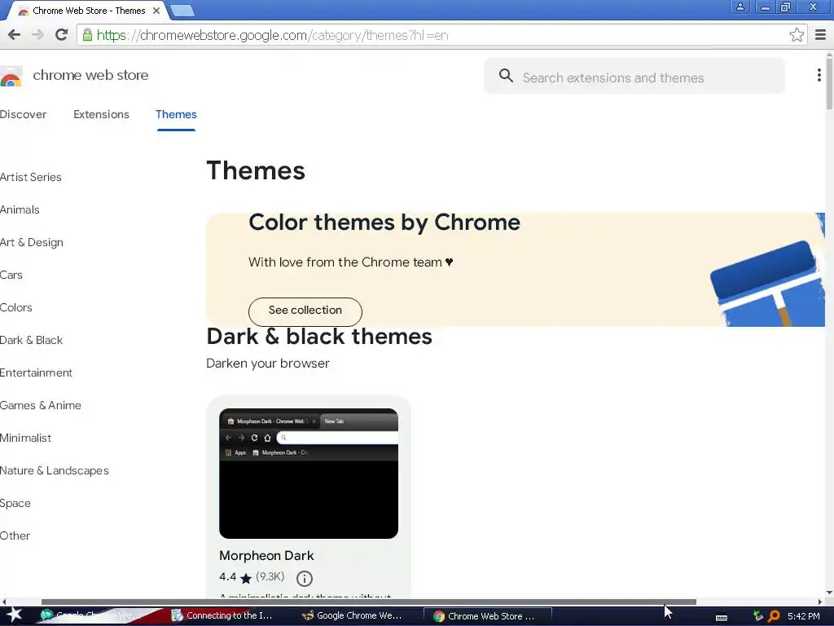Screen dimensions: 834x626
Task: Click the info icon beside Morpheon Dark rating
Action: 305,578
